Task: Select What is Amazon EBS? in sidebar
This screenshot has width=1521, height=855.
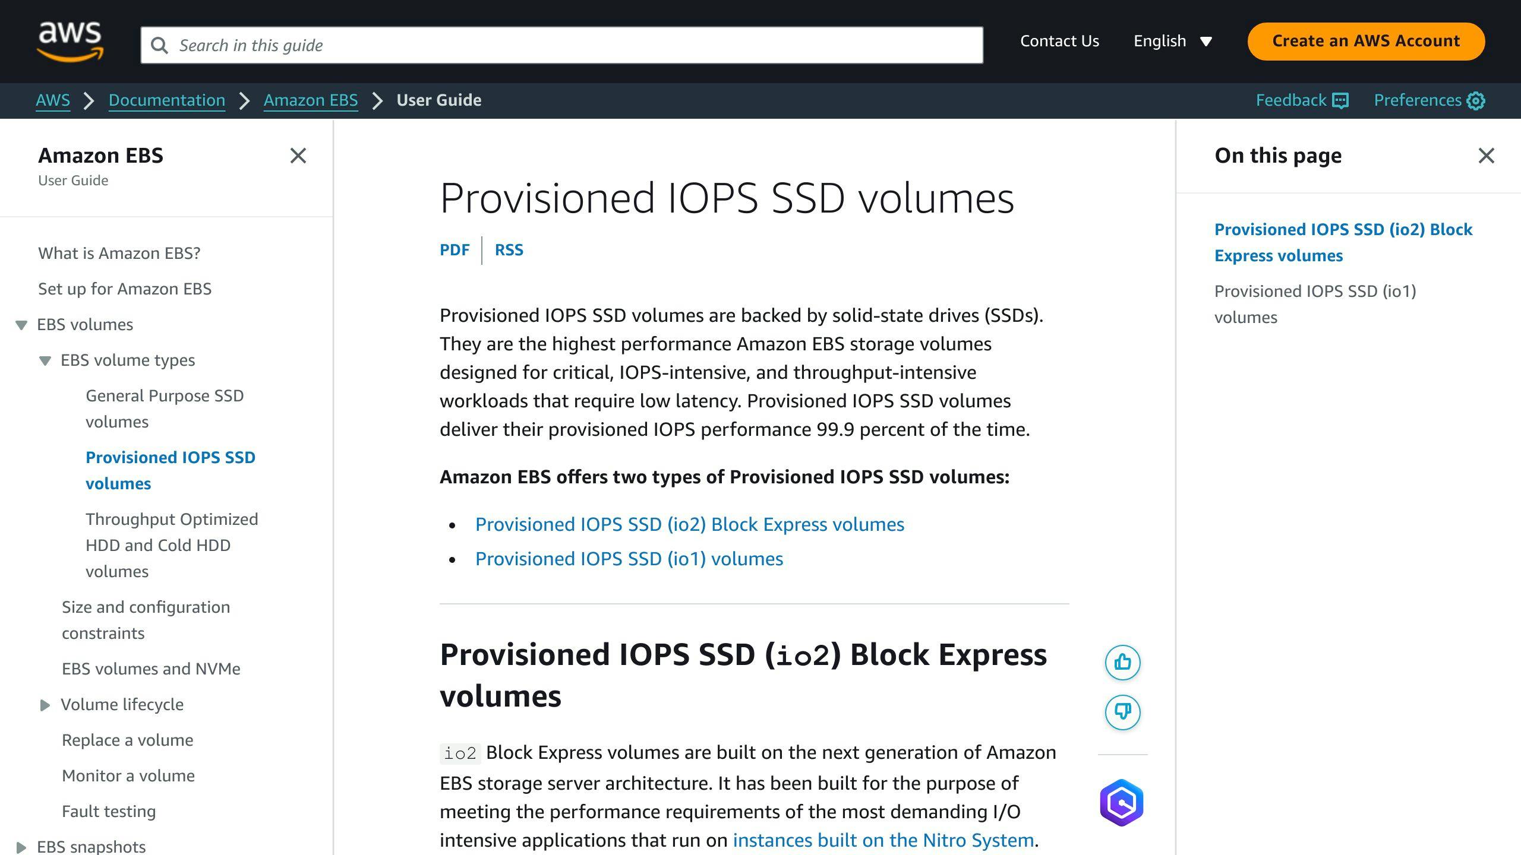Action: coord(119,254)
